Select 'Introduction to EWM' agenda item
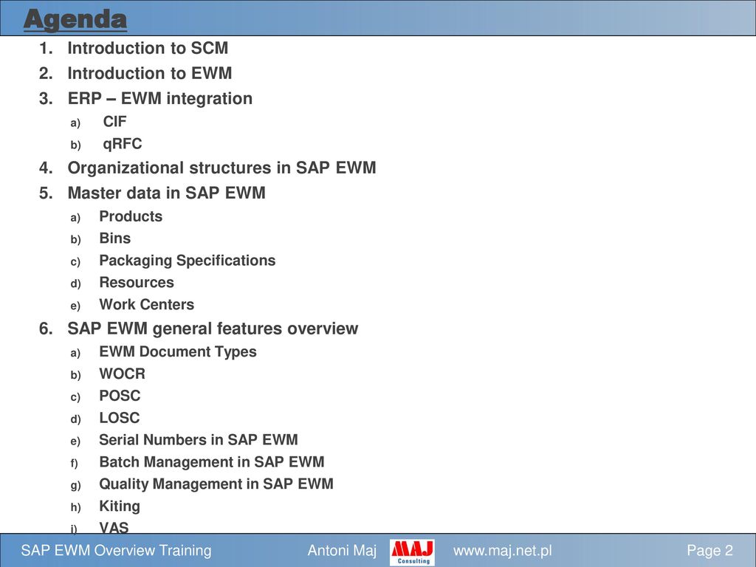This screenshot has width=756, height=567. (x=149, y=73)
